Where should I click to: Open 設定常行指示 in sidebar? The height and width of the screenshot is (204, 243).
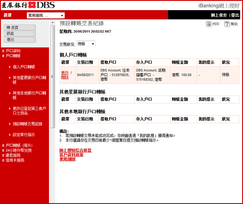pyautogui.click(x=24, y=135)
